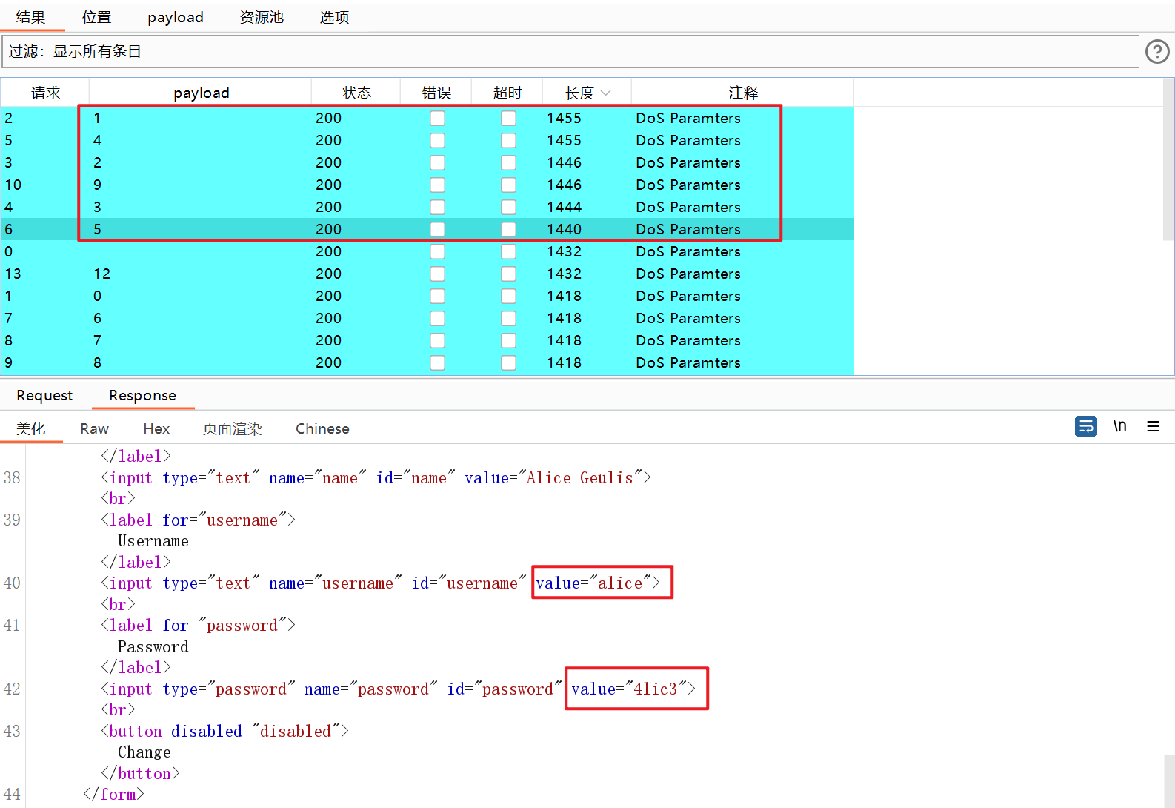Open the 资源池 tab

[x=262, y=17]
